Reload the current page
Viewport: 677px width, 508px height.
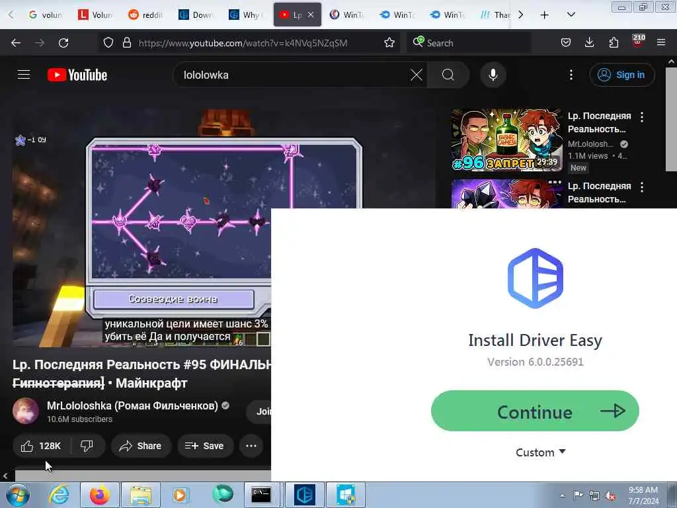(x=63, y=43)
